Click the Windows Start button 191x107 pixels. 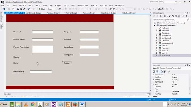[4, 104]
